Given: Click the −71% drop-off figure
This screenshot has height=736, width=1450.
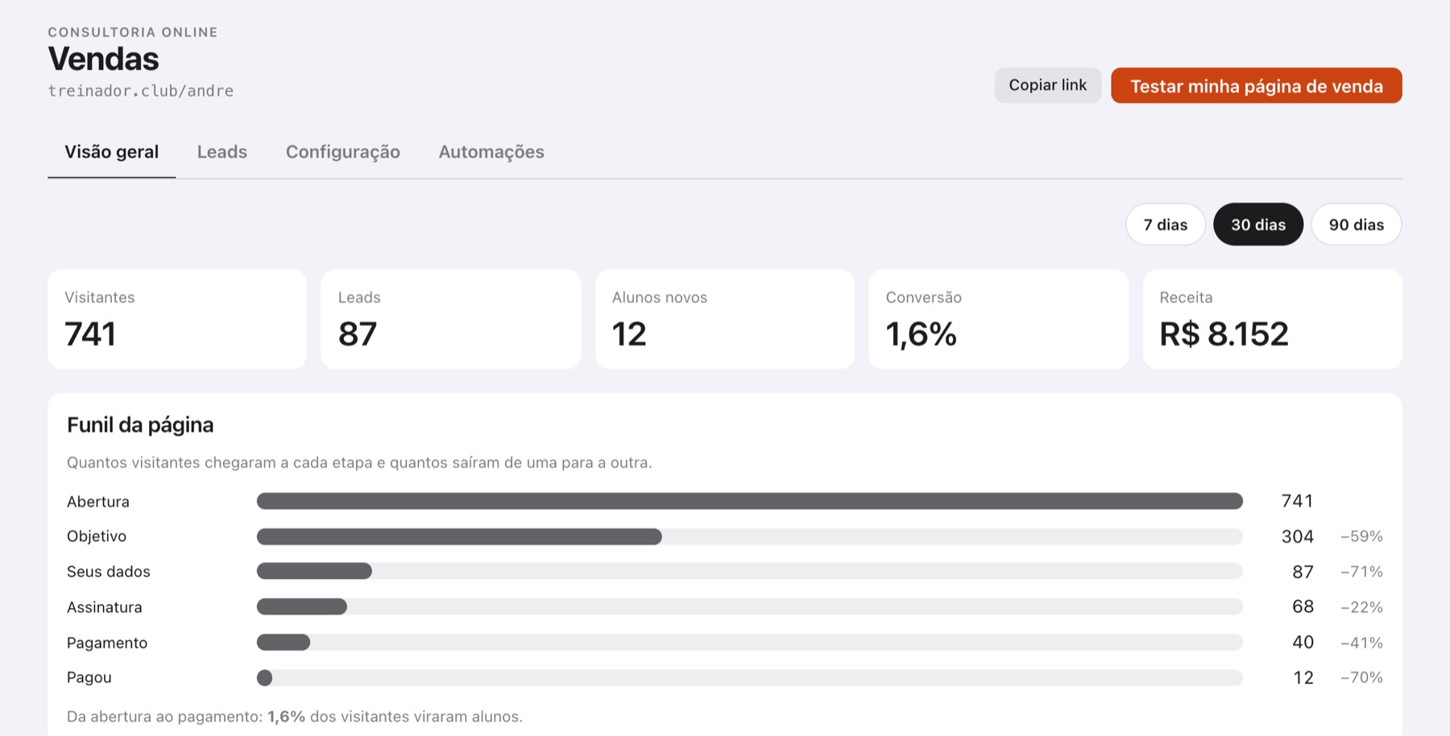Looking at the screenshot, I should coord(1361,572).
